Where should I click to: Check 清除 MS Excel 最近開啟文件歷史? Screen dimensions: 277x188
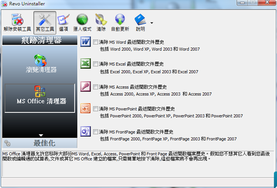(x=96, y=64)
